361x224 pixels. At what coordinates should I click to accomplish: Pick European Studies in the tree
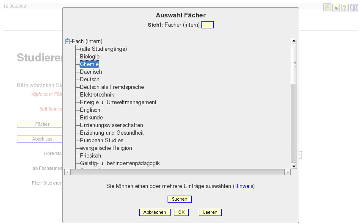click(102, 140)
